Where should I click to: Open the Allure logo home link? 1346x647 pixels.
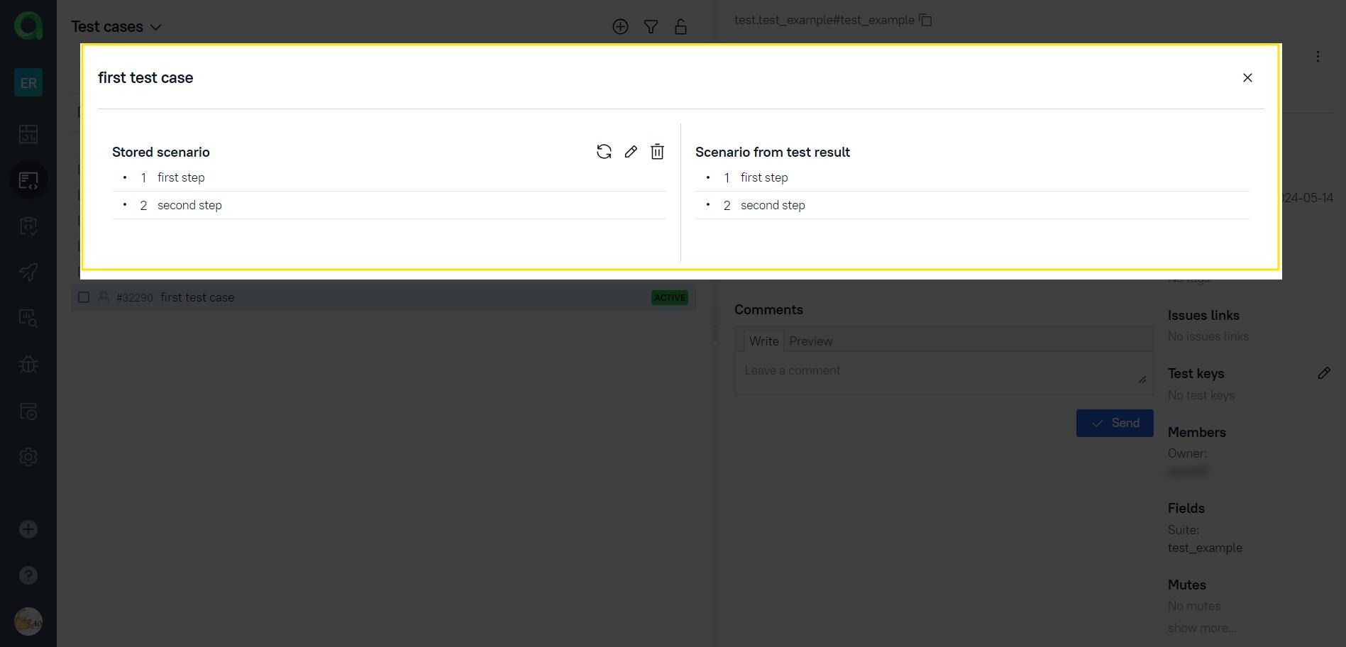click(x=28, y=26)
